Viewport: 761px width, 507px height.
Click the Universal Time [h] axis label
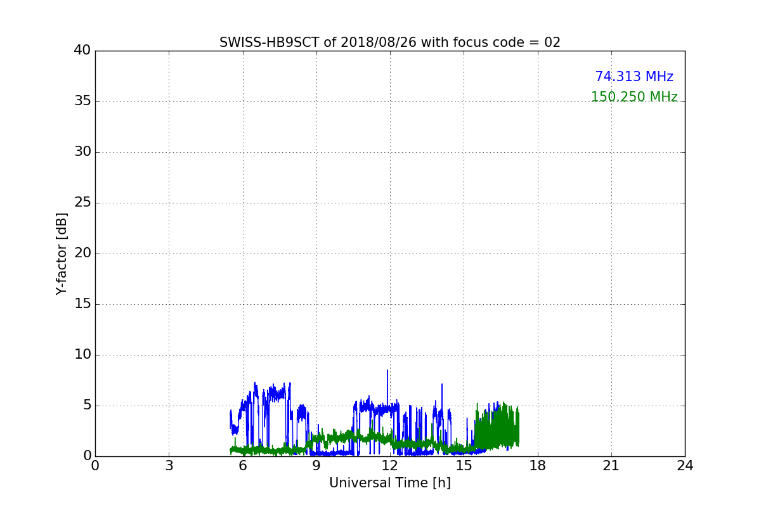coord(390,483)
